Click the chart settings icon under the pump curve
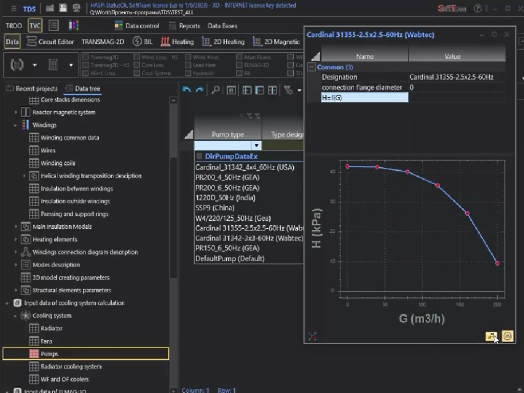Image resolution: width=524 pixels, height=393 pixels. (491, 336)
